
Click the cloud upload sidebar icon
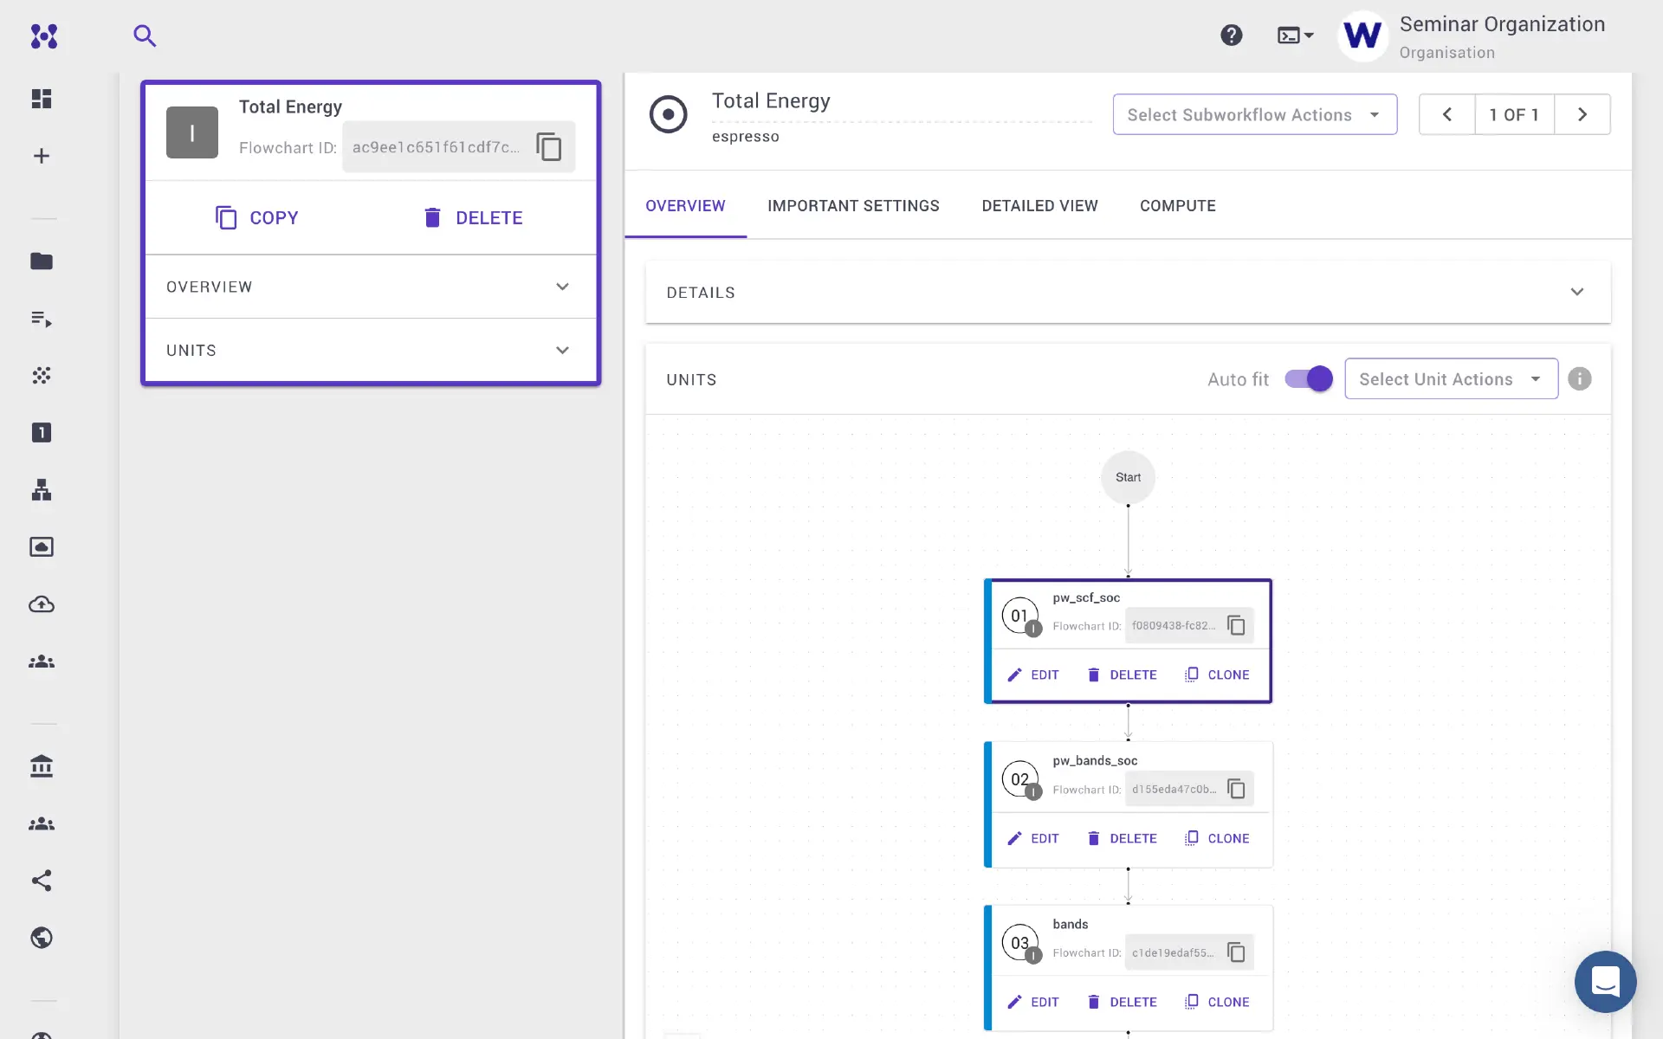click(42, 604)
